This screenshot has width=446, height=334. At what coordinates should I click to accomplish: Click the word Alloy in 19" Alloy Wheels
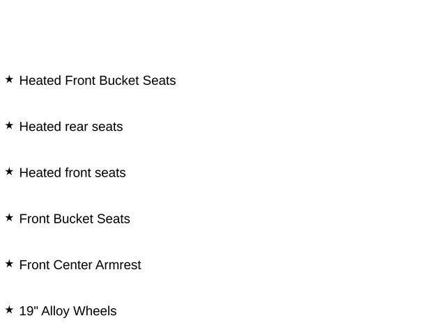55,311
